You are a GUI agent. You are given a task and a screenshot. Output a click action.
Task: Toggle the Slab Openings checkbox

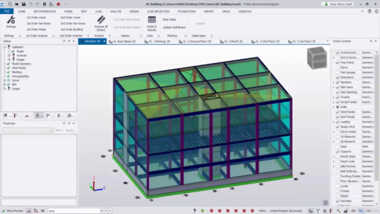pyautogui.click(x=337, y=92)
